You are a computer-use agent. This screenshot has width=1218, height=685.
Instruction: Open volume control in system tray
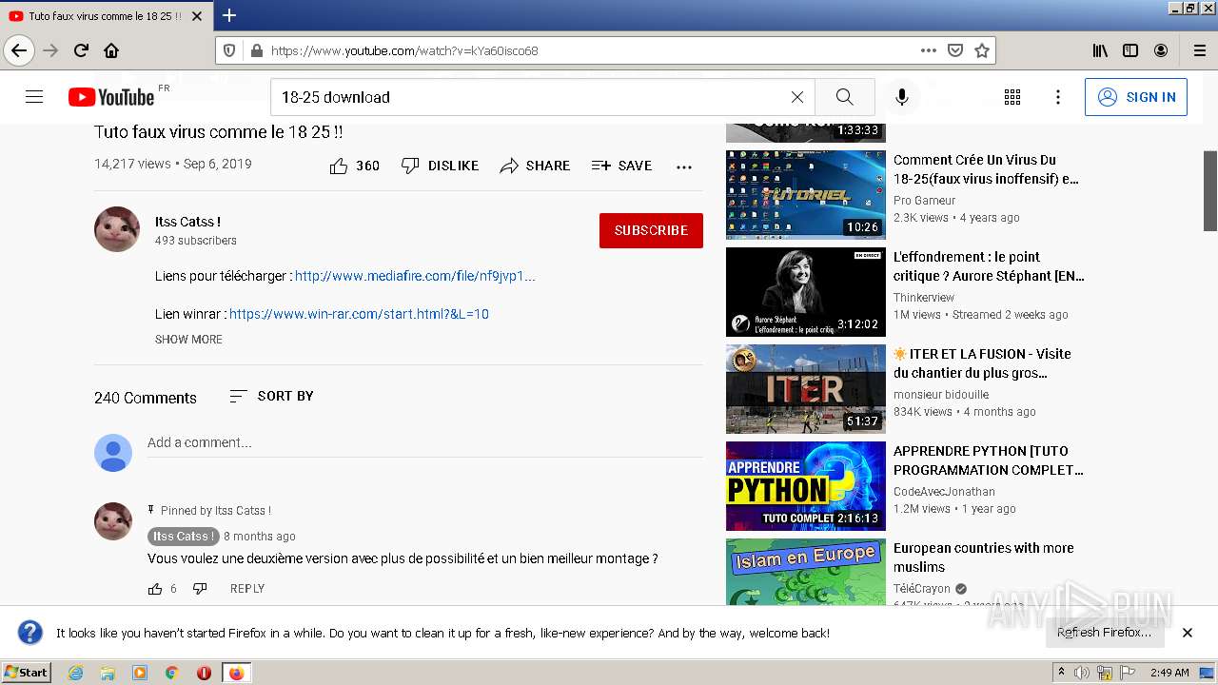[1082, 673]
